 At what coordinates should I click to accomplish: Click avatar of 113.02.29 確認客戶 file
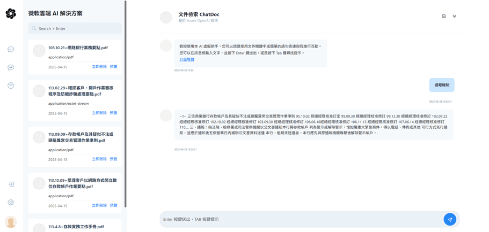tap(39, 91)
